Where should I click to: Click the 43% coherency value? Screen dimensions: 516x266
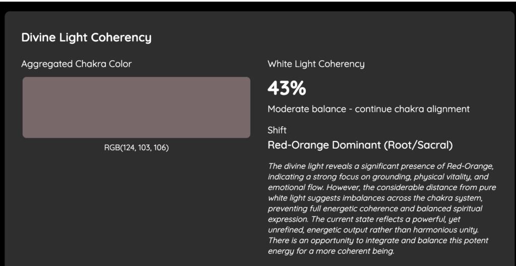[x=287, y=88]
